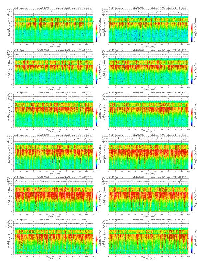Click the 'Time (sec)' label under the 9:20:0 plot
Image resolution: width=204 pixels, height=264 pixels.
point(54,173)
